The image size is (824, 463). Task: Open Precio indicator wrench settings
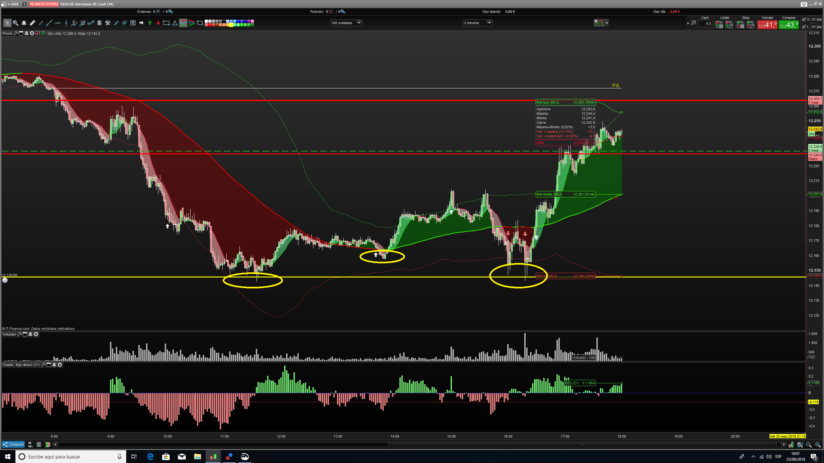[x=15, y=33]
